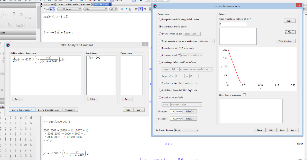Open the font size 12 dropdown

[x=113, y=9]
